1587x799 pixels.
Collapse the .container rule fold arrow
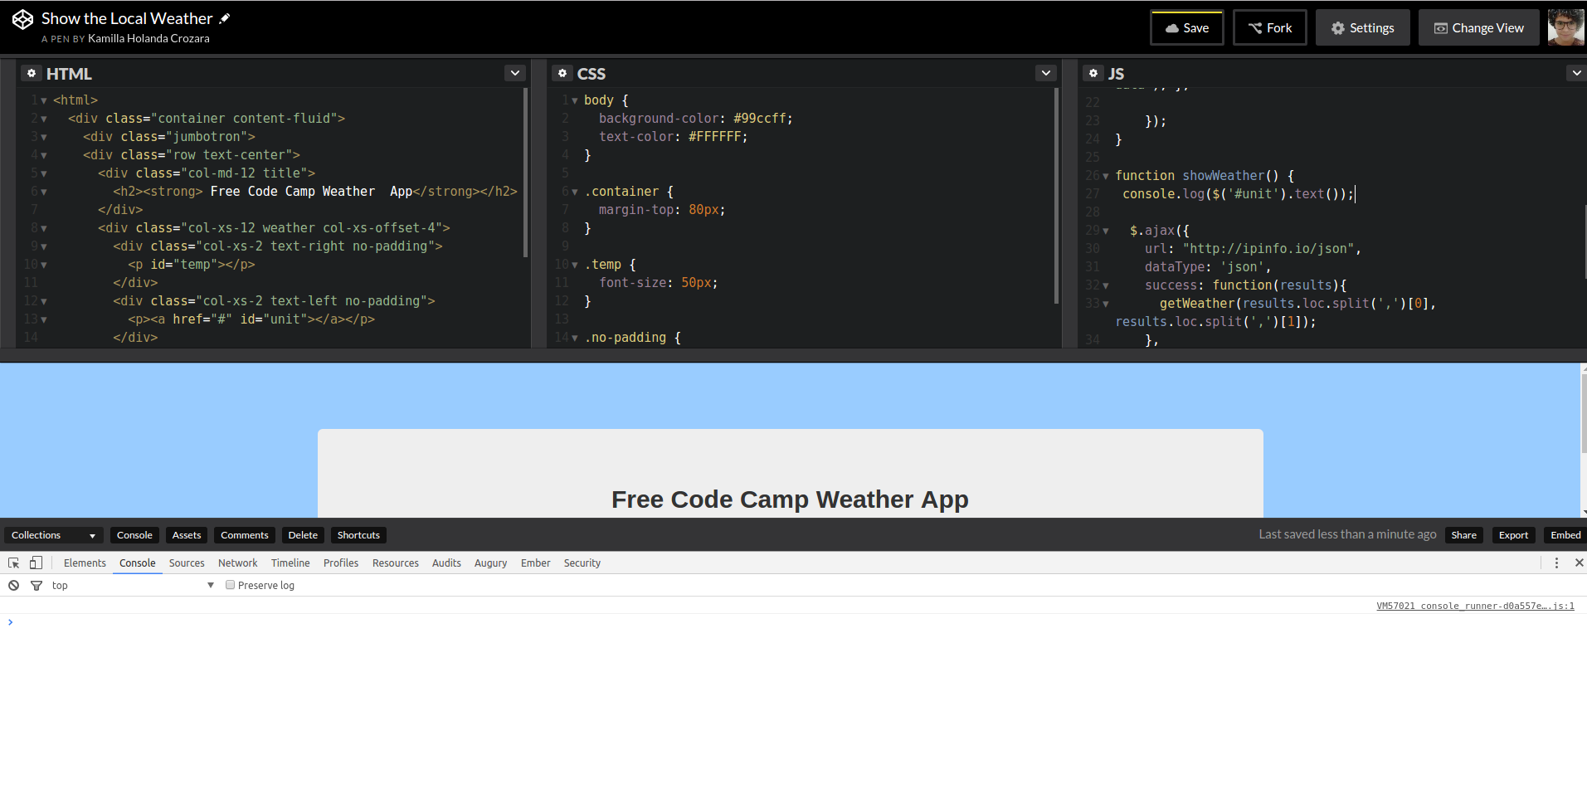[x=575, y=192]
